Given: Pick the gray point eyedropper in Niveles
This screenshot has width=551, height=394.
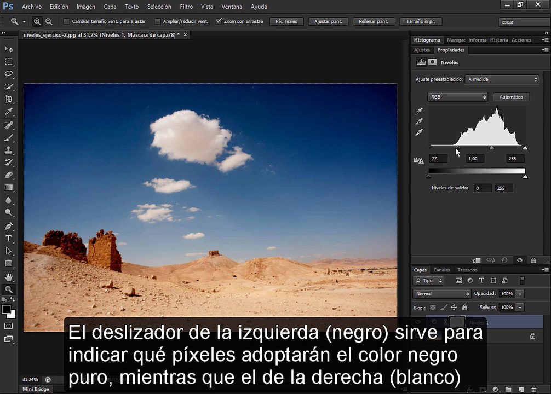Looking at the screenshot, I should pos(419,122).
